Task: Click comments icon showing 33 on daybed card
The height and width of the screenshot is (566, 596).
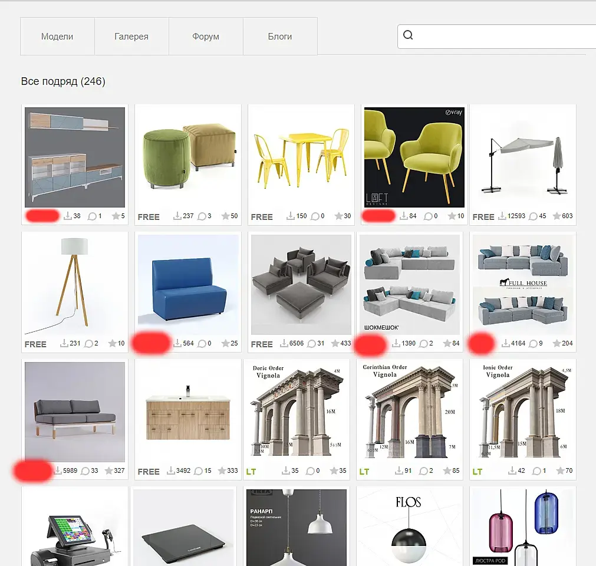Action: tap(85, 471)
